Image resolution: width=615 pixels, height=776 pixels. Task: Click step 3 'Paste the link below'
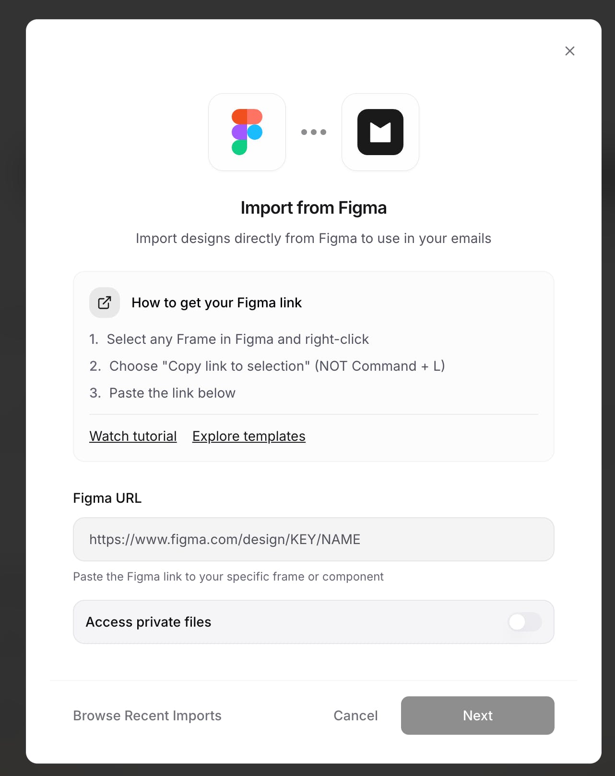172,393
